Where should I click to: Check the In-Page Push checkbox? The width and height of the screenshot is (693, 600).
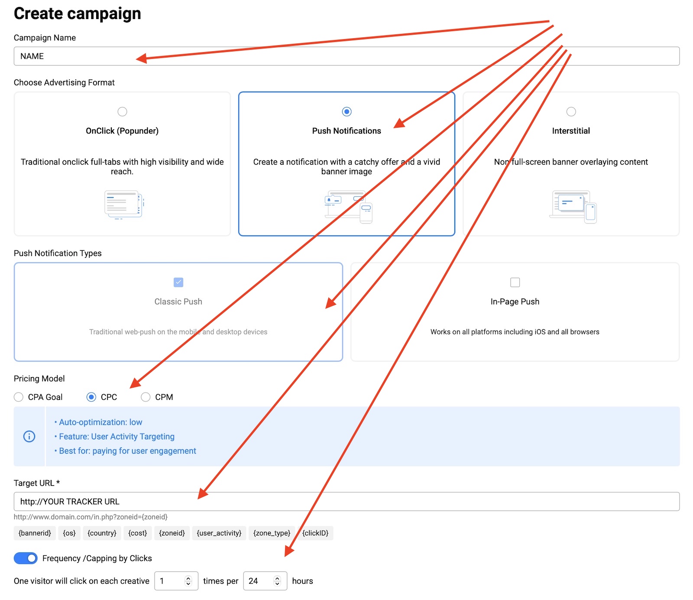(515, 282)
